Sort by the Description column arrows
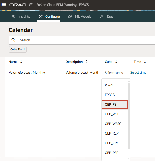 (86, 62)
